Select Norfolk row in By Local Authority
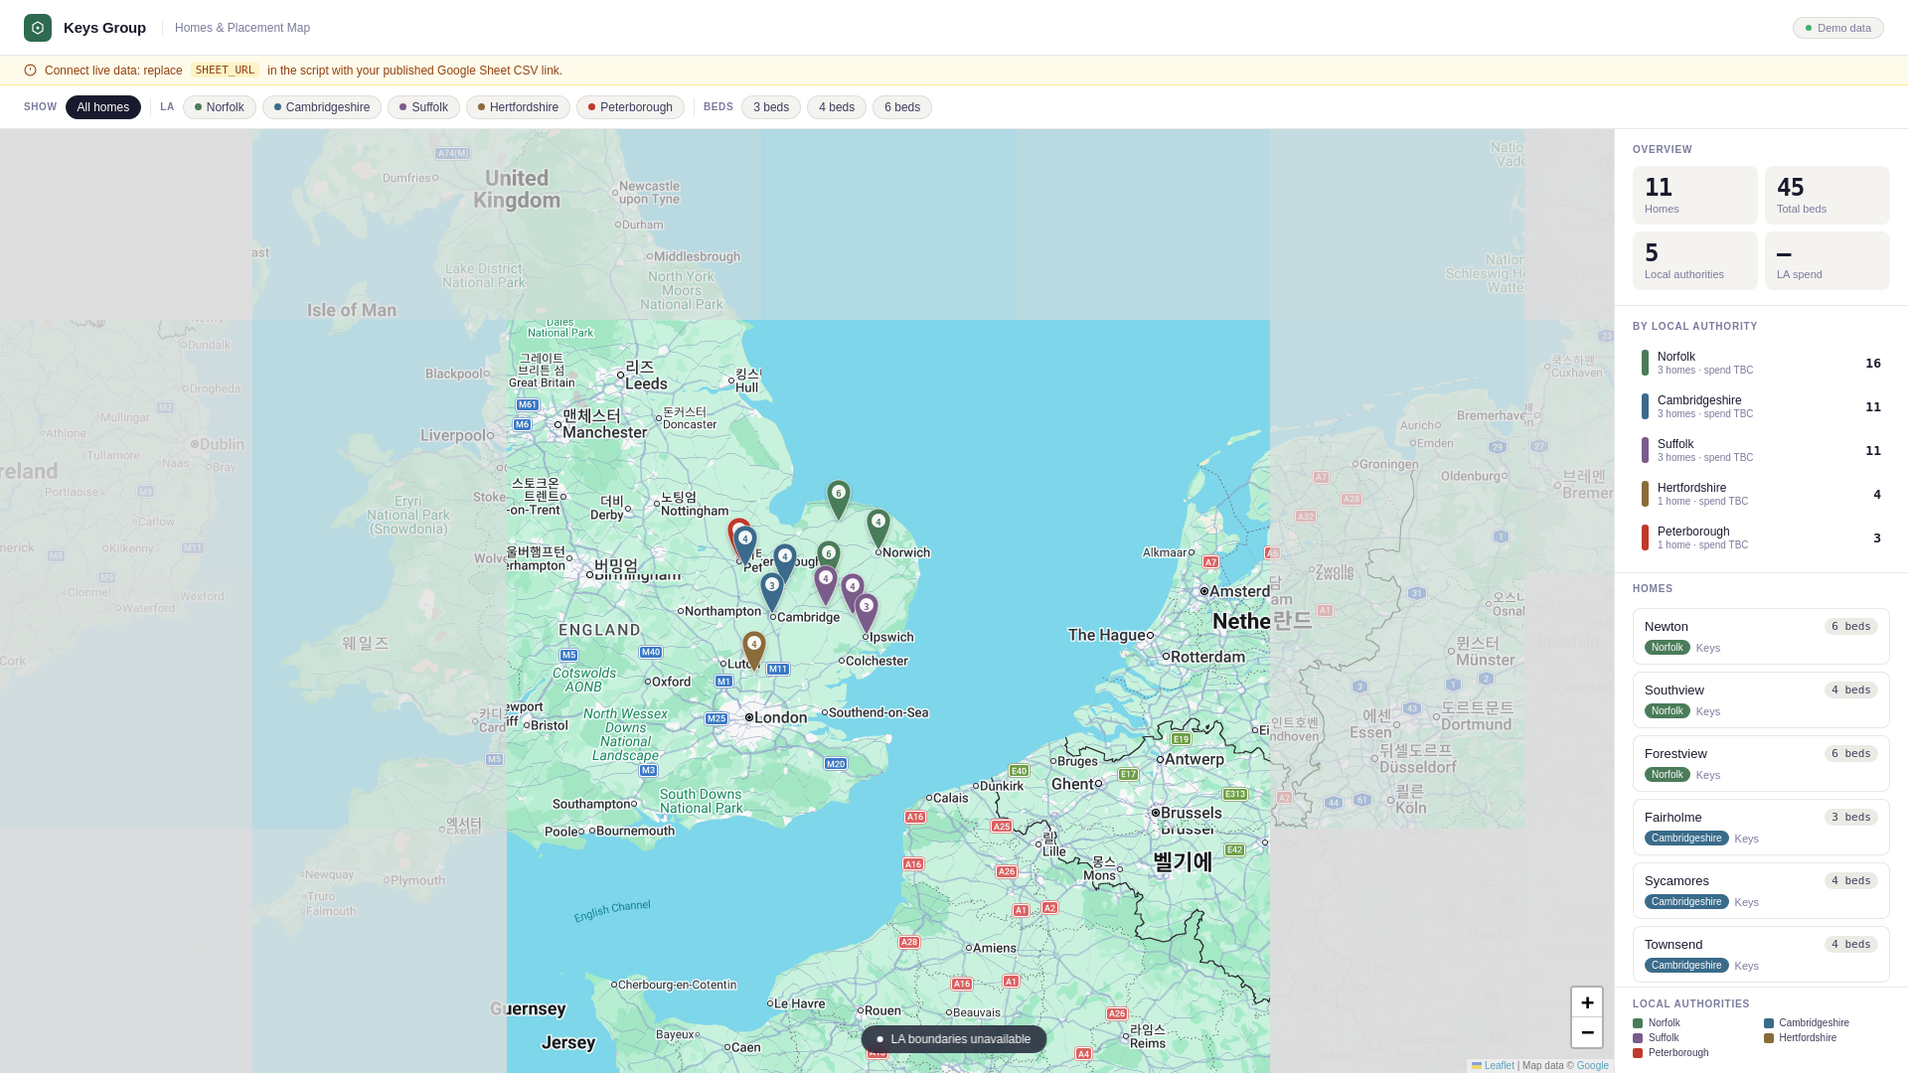Image resolution: width=1908 pixels, height=1073 pixels. click(x=1761, y=363)
